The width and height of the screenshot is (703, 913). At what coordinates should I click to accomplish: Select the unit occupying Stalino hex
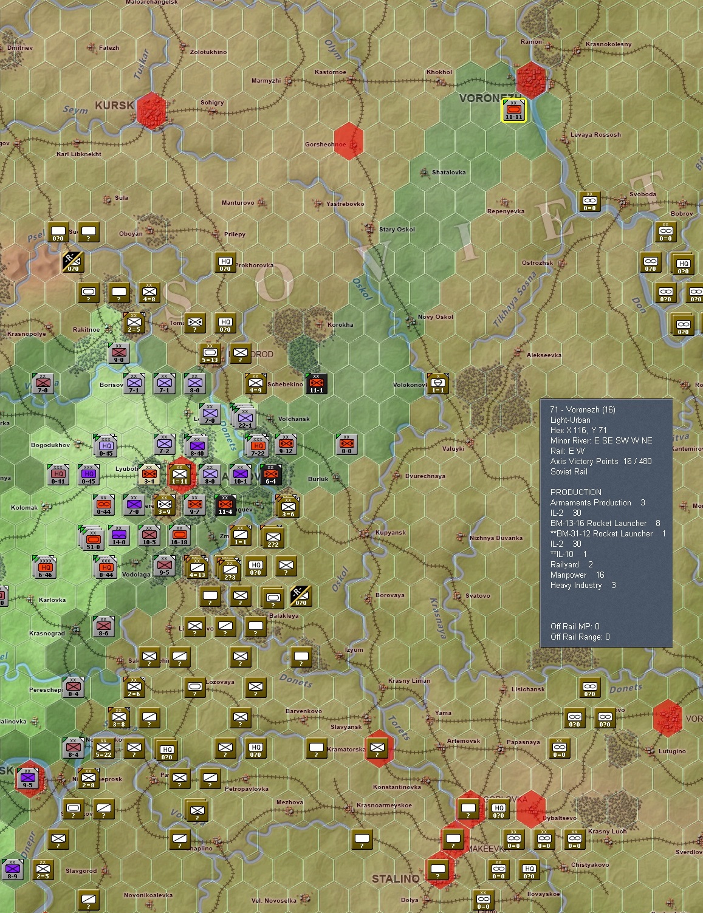438,870
